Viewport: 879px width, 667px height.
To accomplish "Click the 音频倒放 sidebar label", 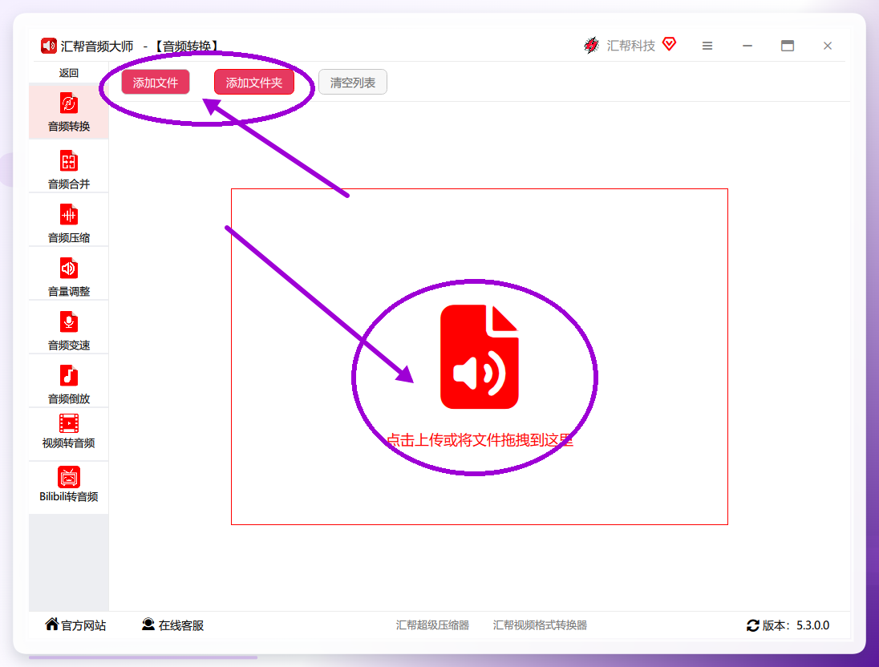I will pos(68,399).
